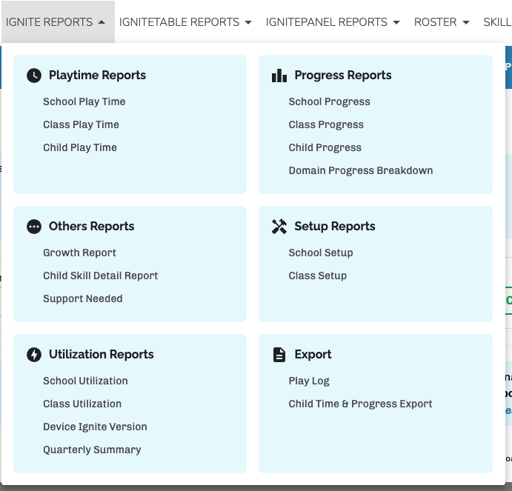Open the Roster menu
512x491 pixels.
(x=442, y=22)
